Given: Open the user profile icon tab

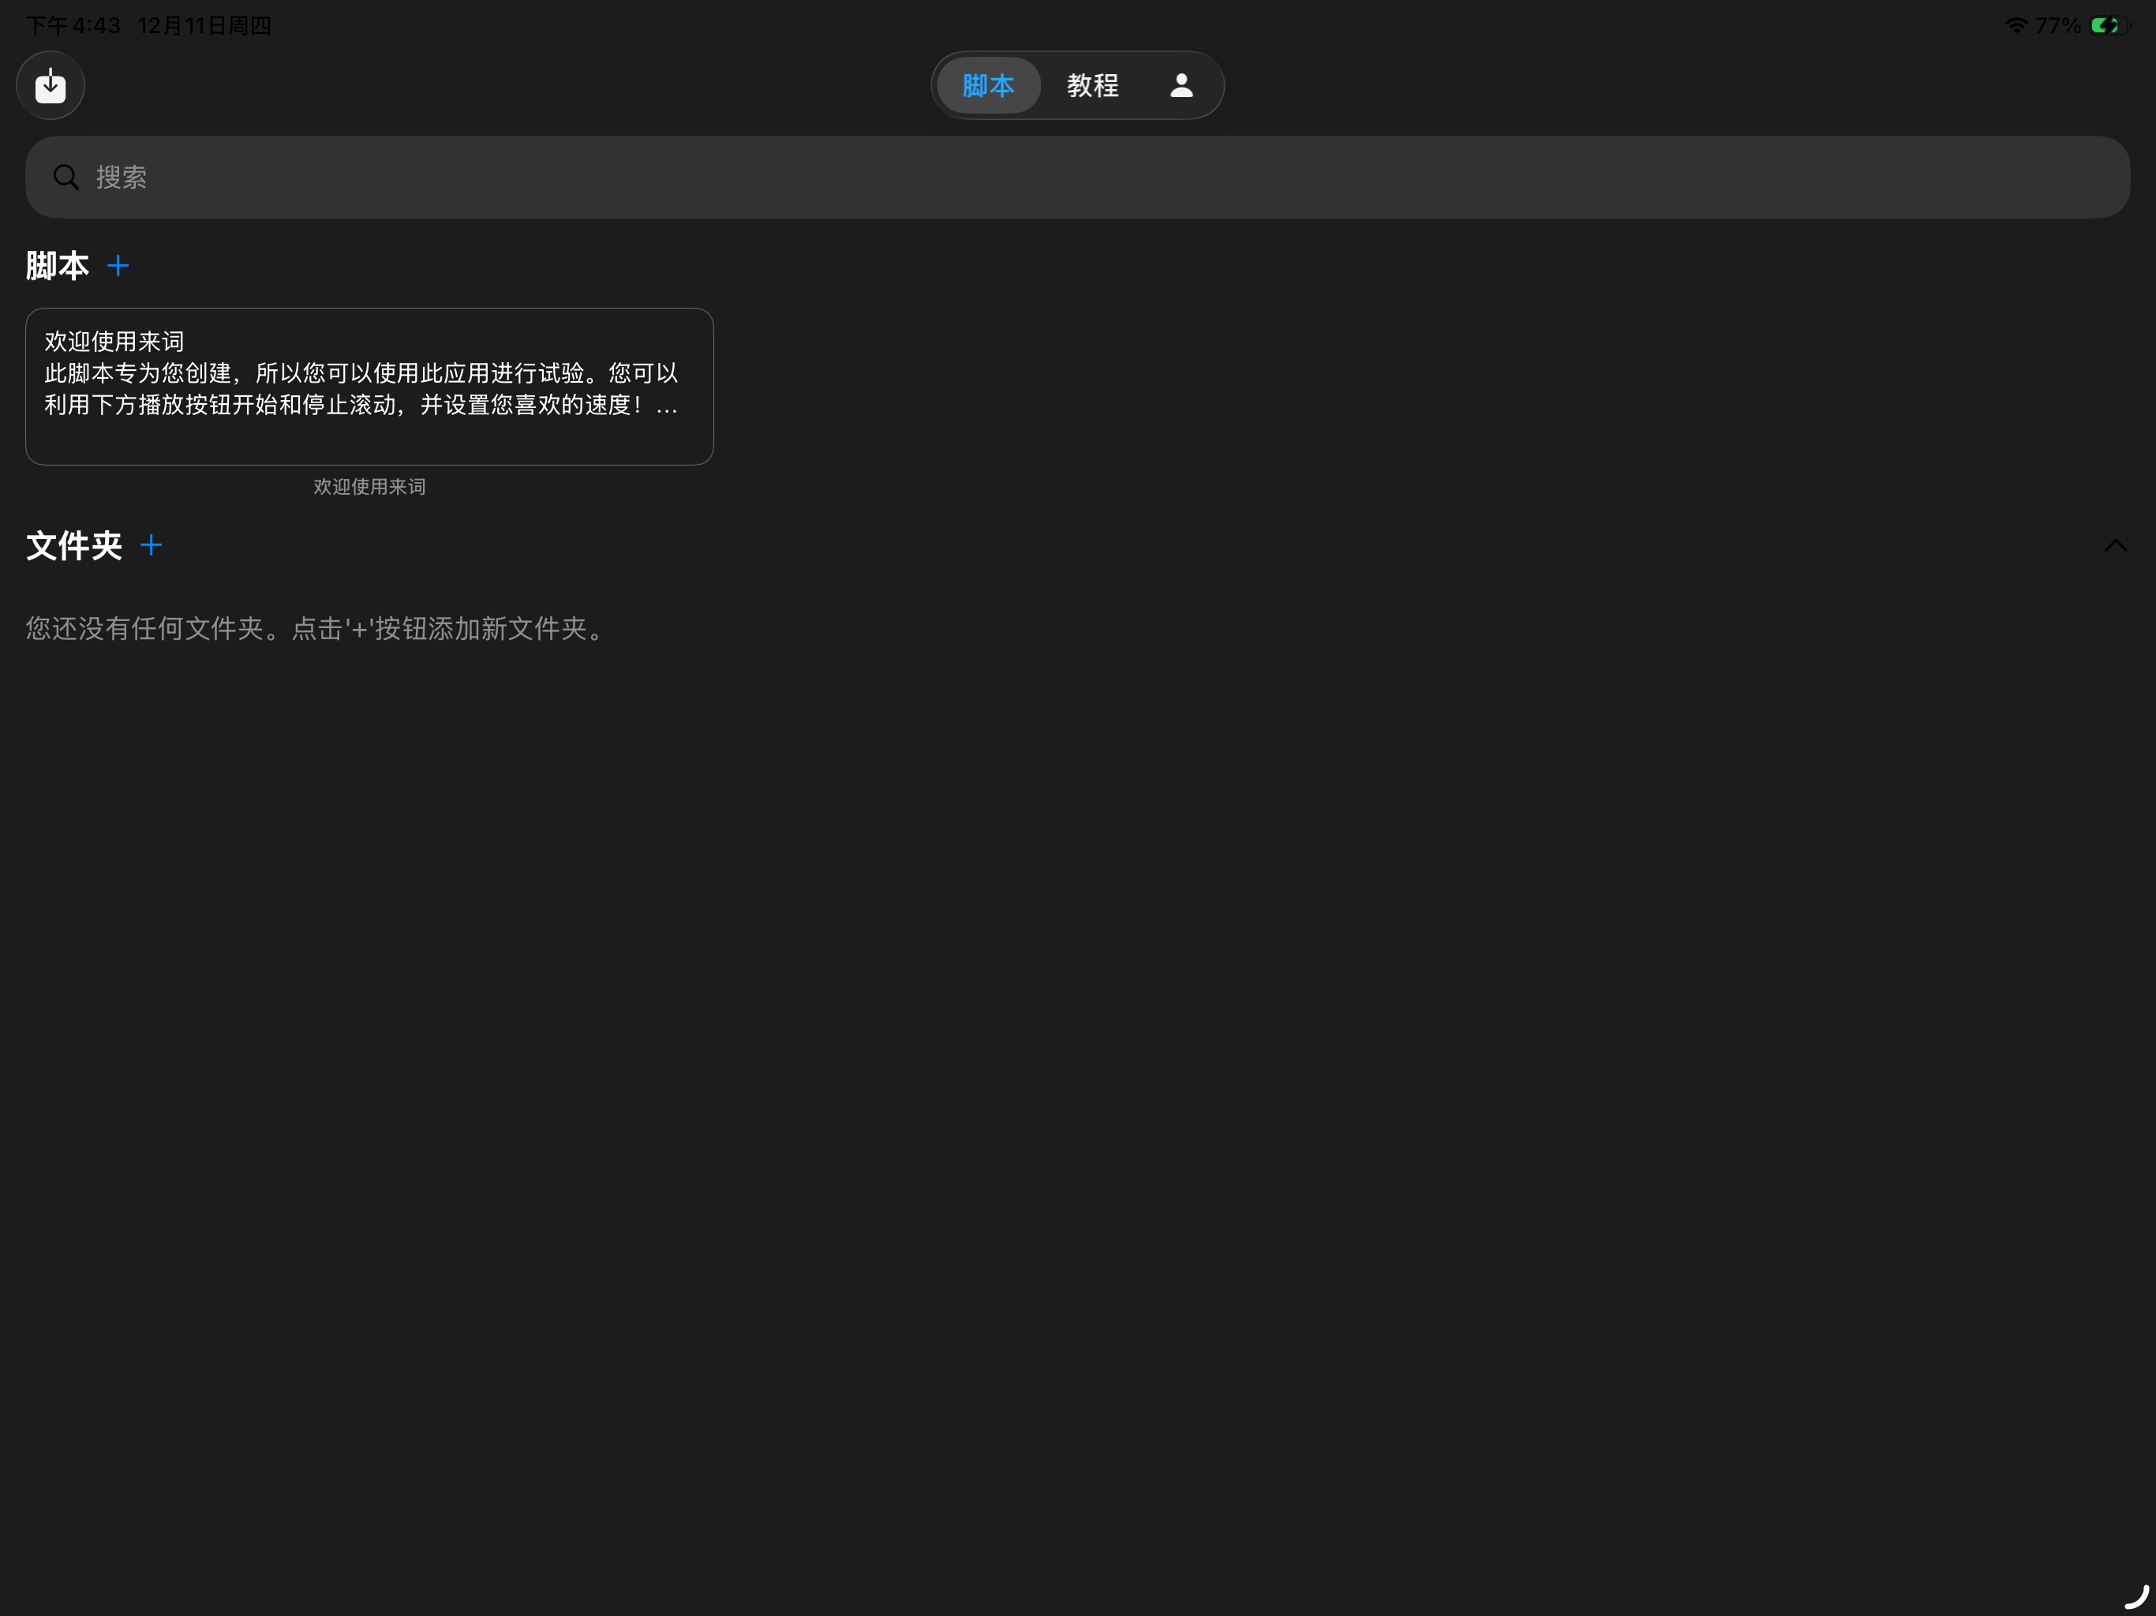Looking at the screenshot, I should click(x=1181, y=86).
